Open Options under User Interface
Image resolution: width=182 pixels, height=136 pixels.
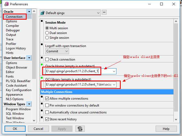point(11,63)
